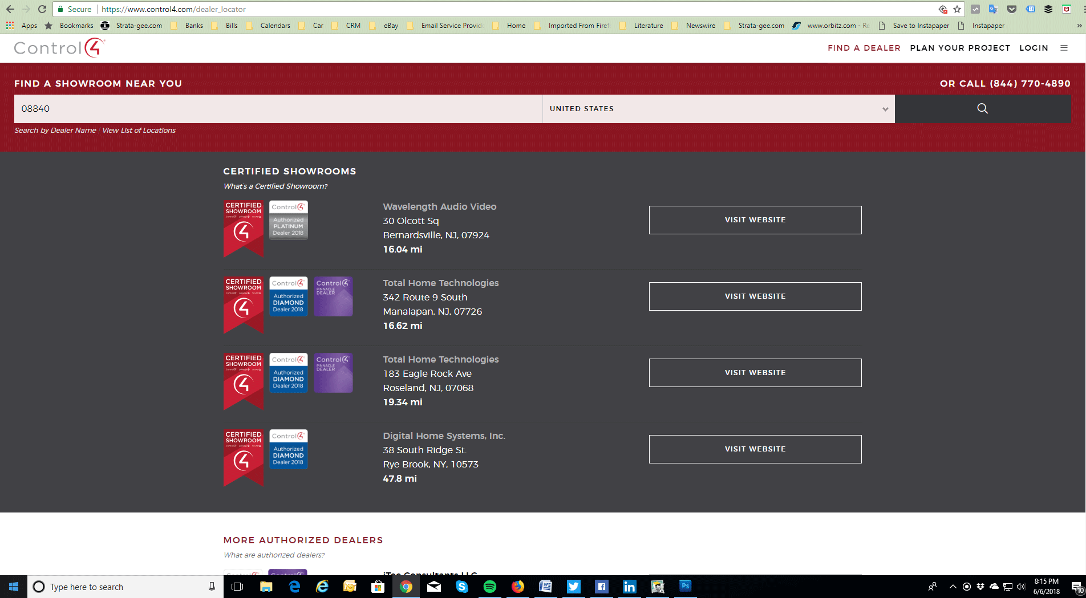Open Digital Home Systems, Inc. name

444,436
